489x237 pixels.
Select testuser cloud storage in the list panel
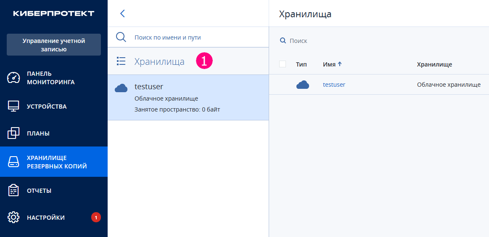(188, 97)
